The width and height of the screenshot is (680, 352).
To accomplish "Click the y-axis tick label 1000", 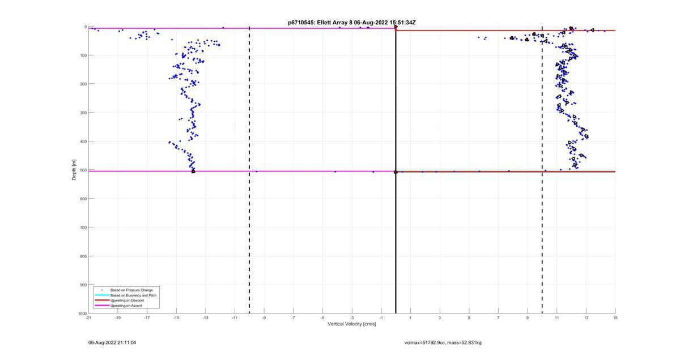I will point(82,313).
